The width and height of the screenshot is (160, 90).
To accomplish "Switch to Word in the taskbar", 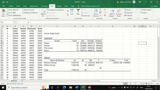I will pos(77,87).
